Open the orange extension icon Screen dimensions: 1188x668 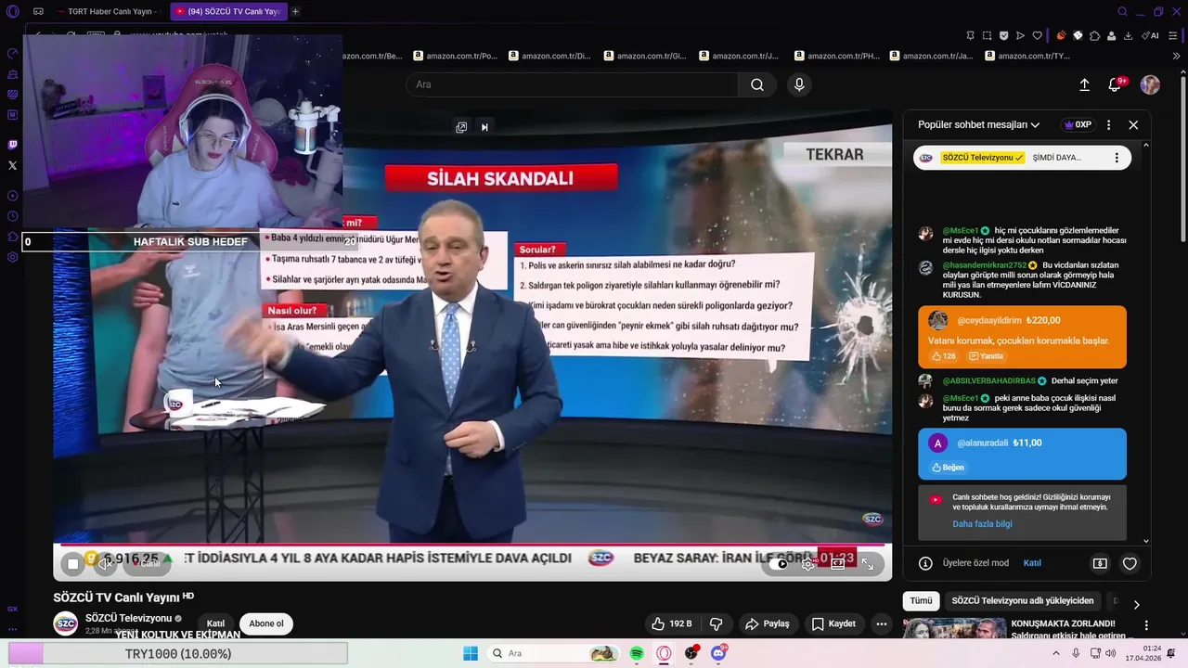click(x=1061, y=36)
